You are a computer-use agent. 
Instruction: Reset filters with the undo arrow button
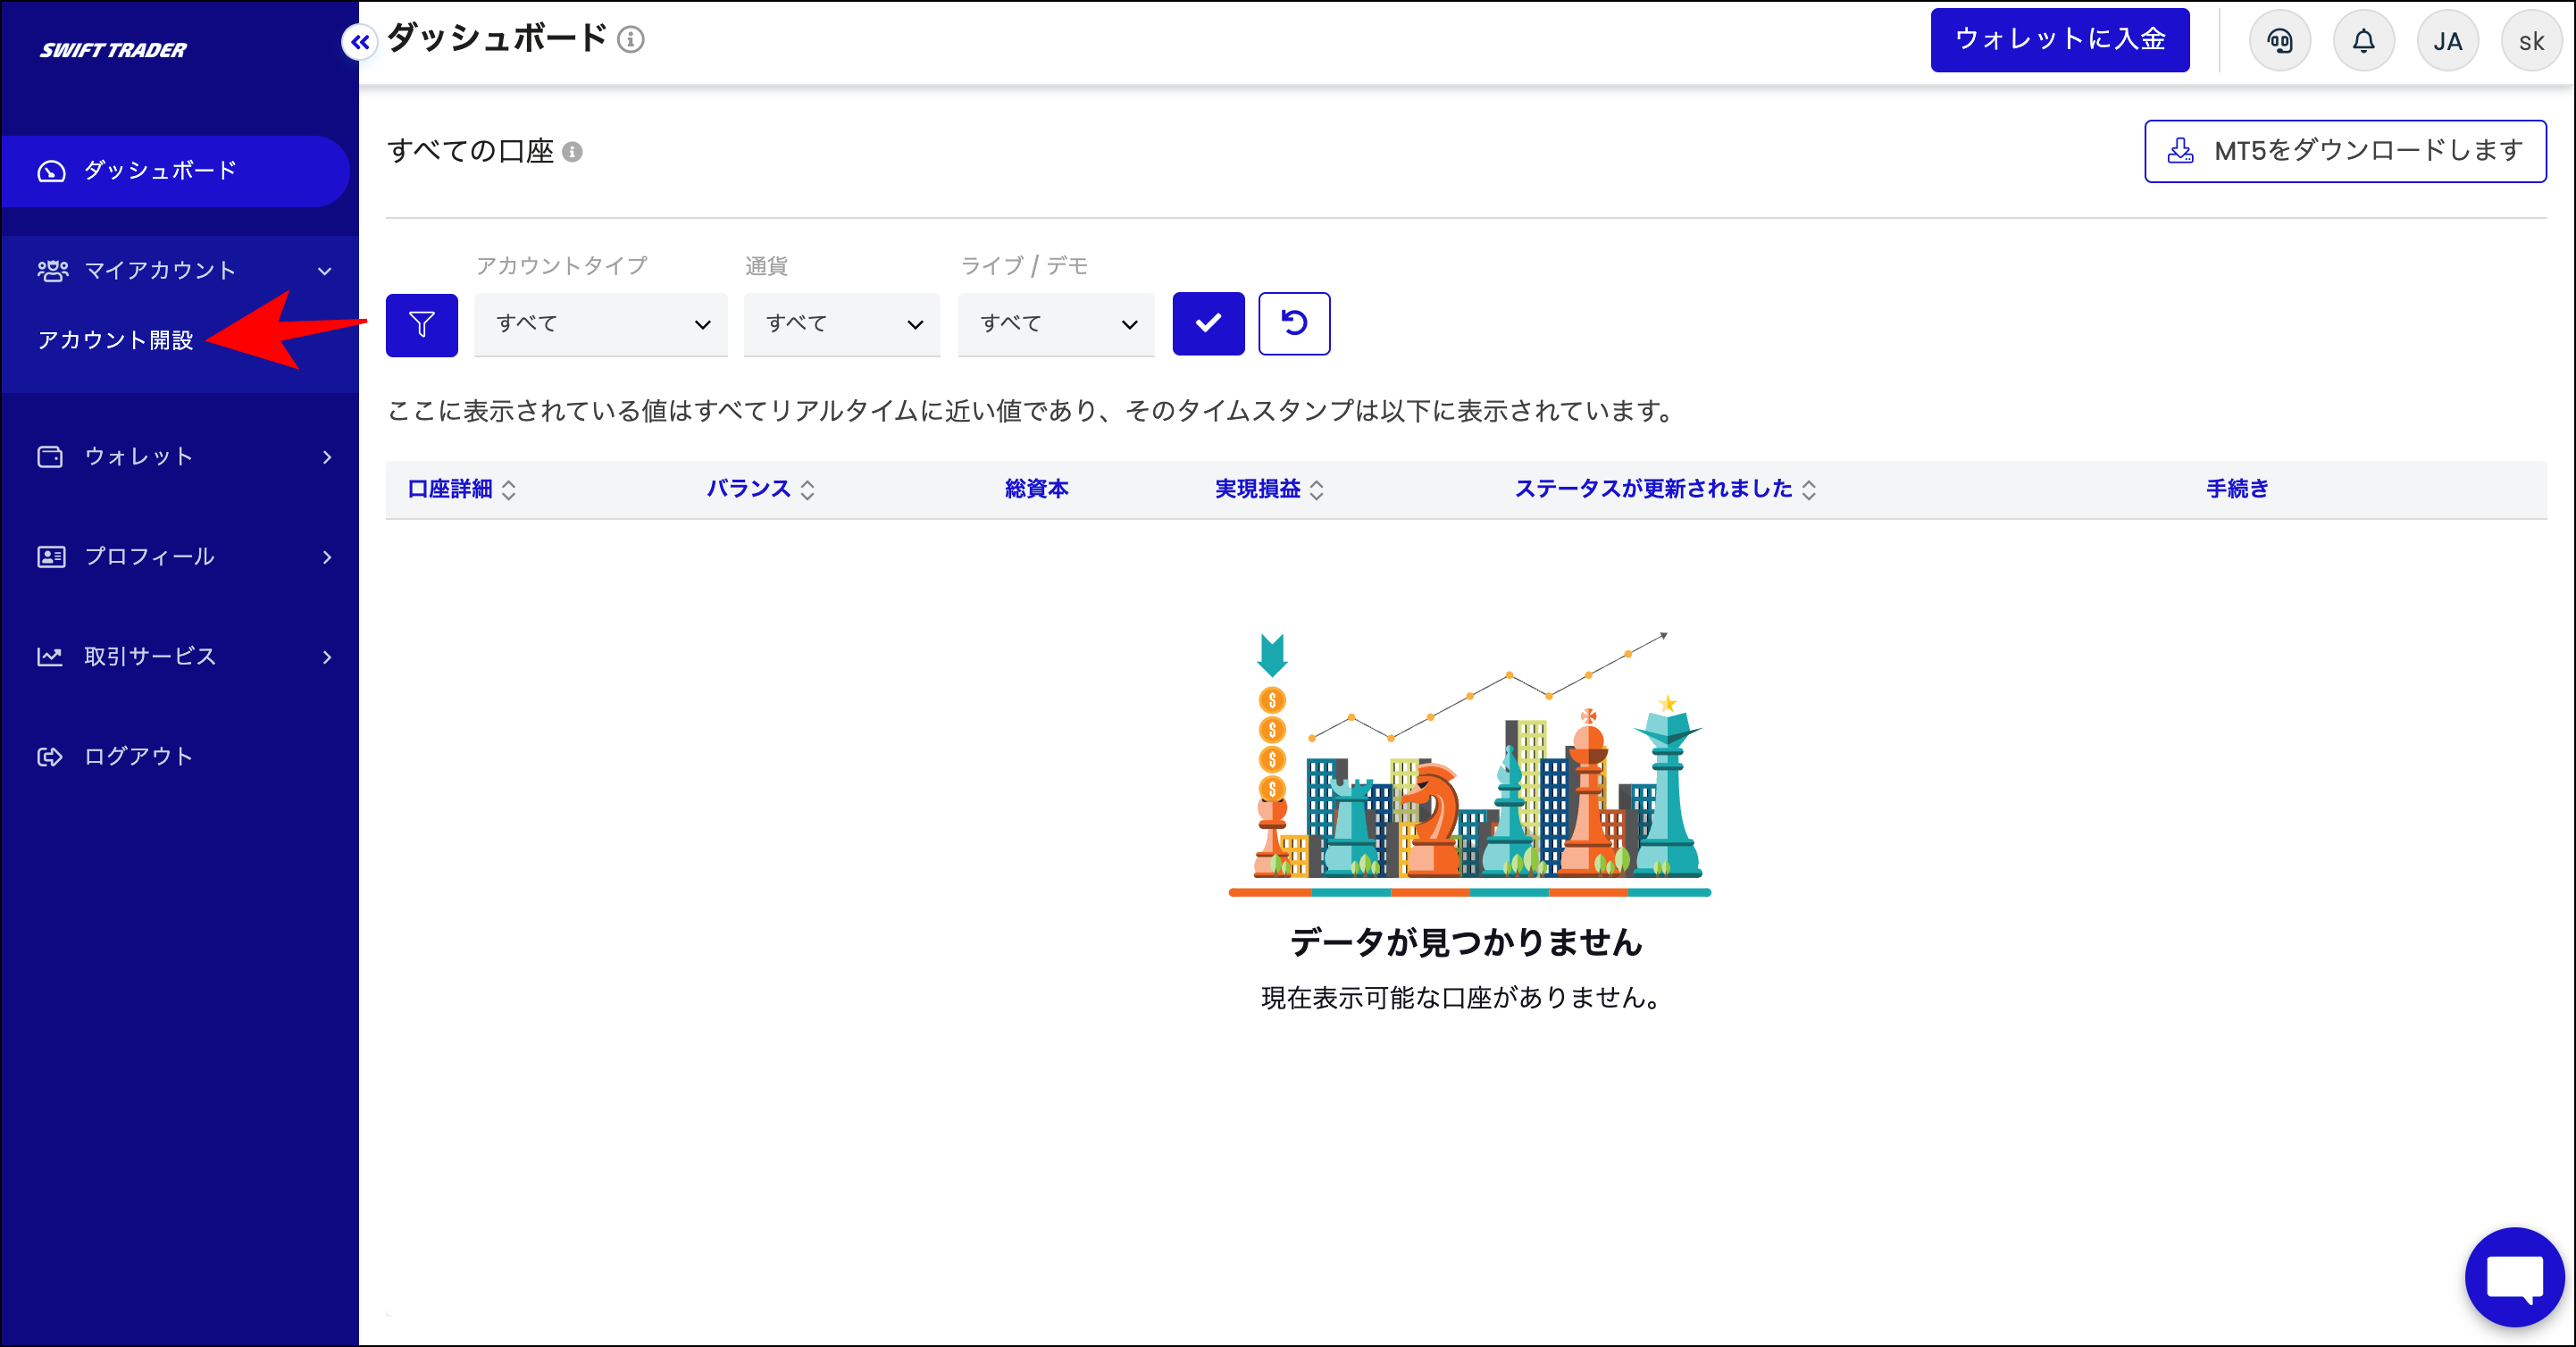coord(1293,323)
